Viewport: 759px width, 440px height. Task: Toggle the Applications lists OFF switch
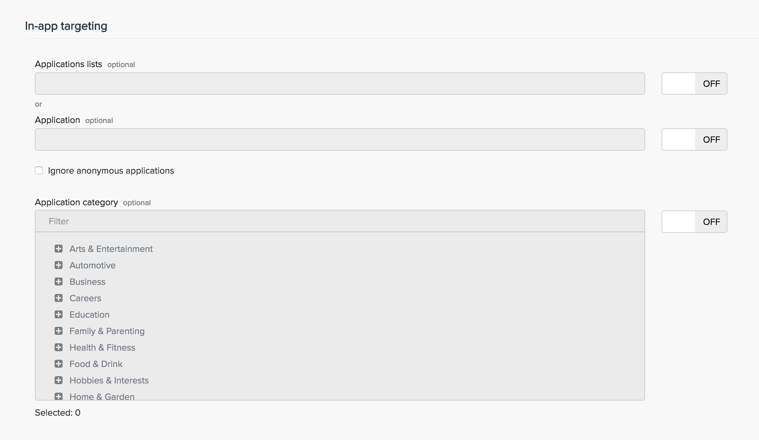pos(694,84)
